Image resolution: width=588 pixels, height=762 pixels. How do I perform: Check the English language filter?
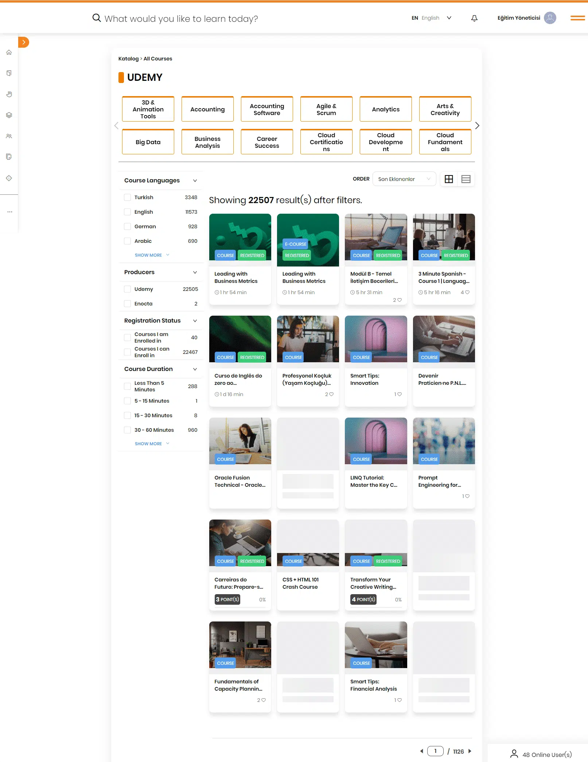tap(128, 212)
